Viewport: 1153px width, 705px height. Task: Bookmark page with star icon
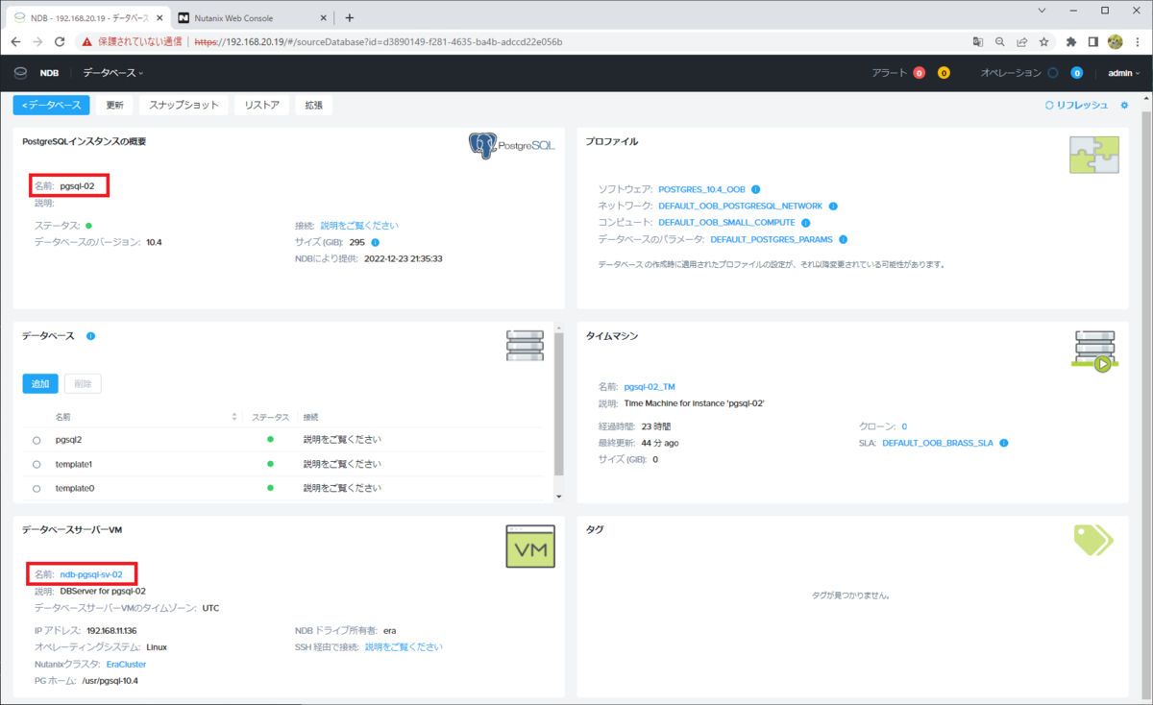click(1044, 41)
